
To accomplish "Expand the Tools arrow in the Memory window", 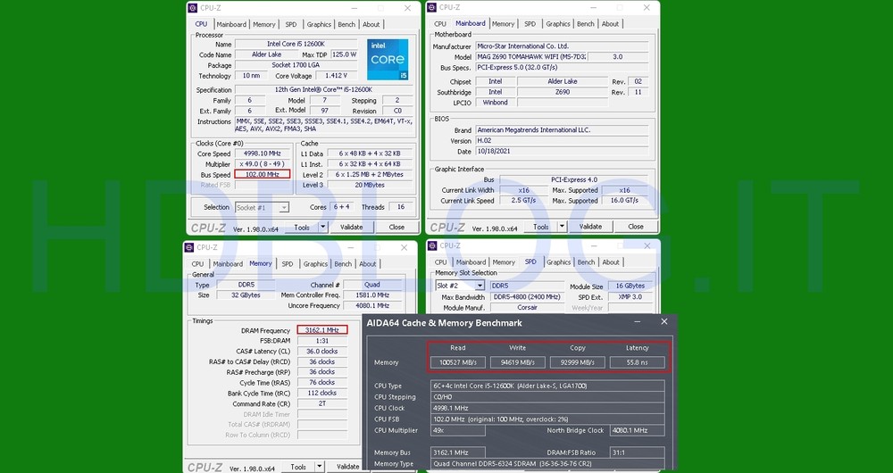I will [x=320, y=467].
